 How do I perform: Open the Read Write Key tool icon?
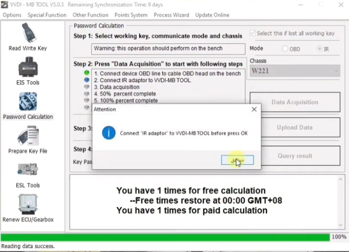pyautogui.click(x=29, y=33)
